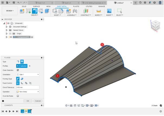The image size is (164, 116).
Task: Click the Bend tool icon
Action: (41, 11)
